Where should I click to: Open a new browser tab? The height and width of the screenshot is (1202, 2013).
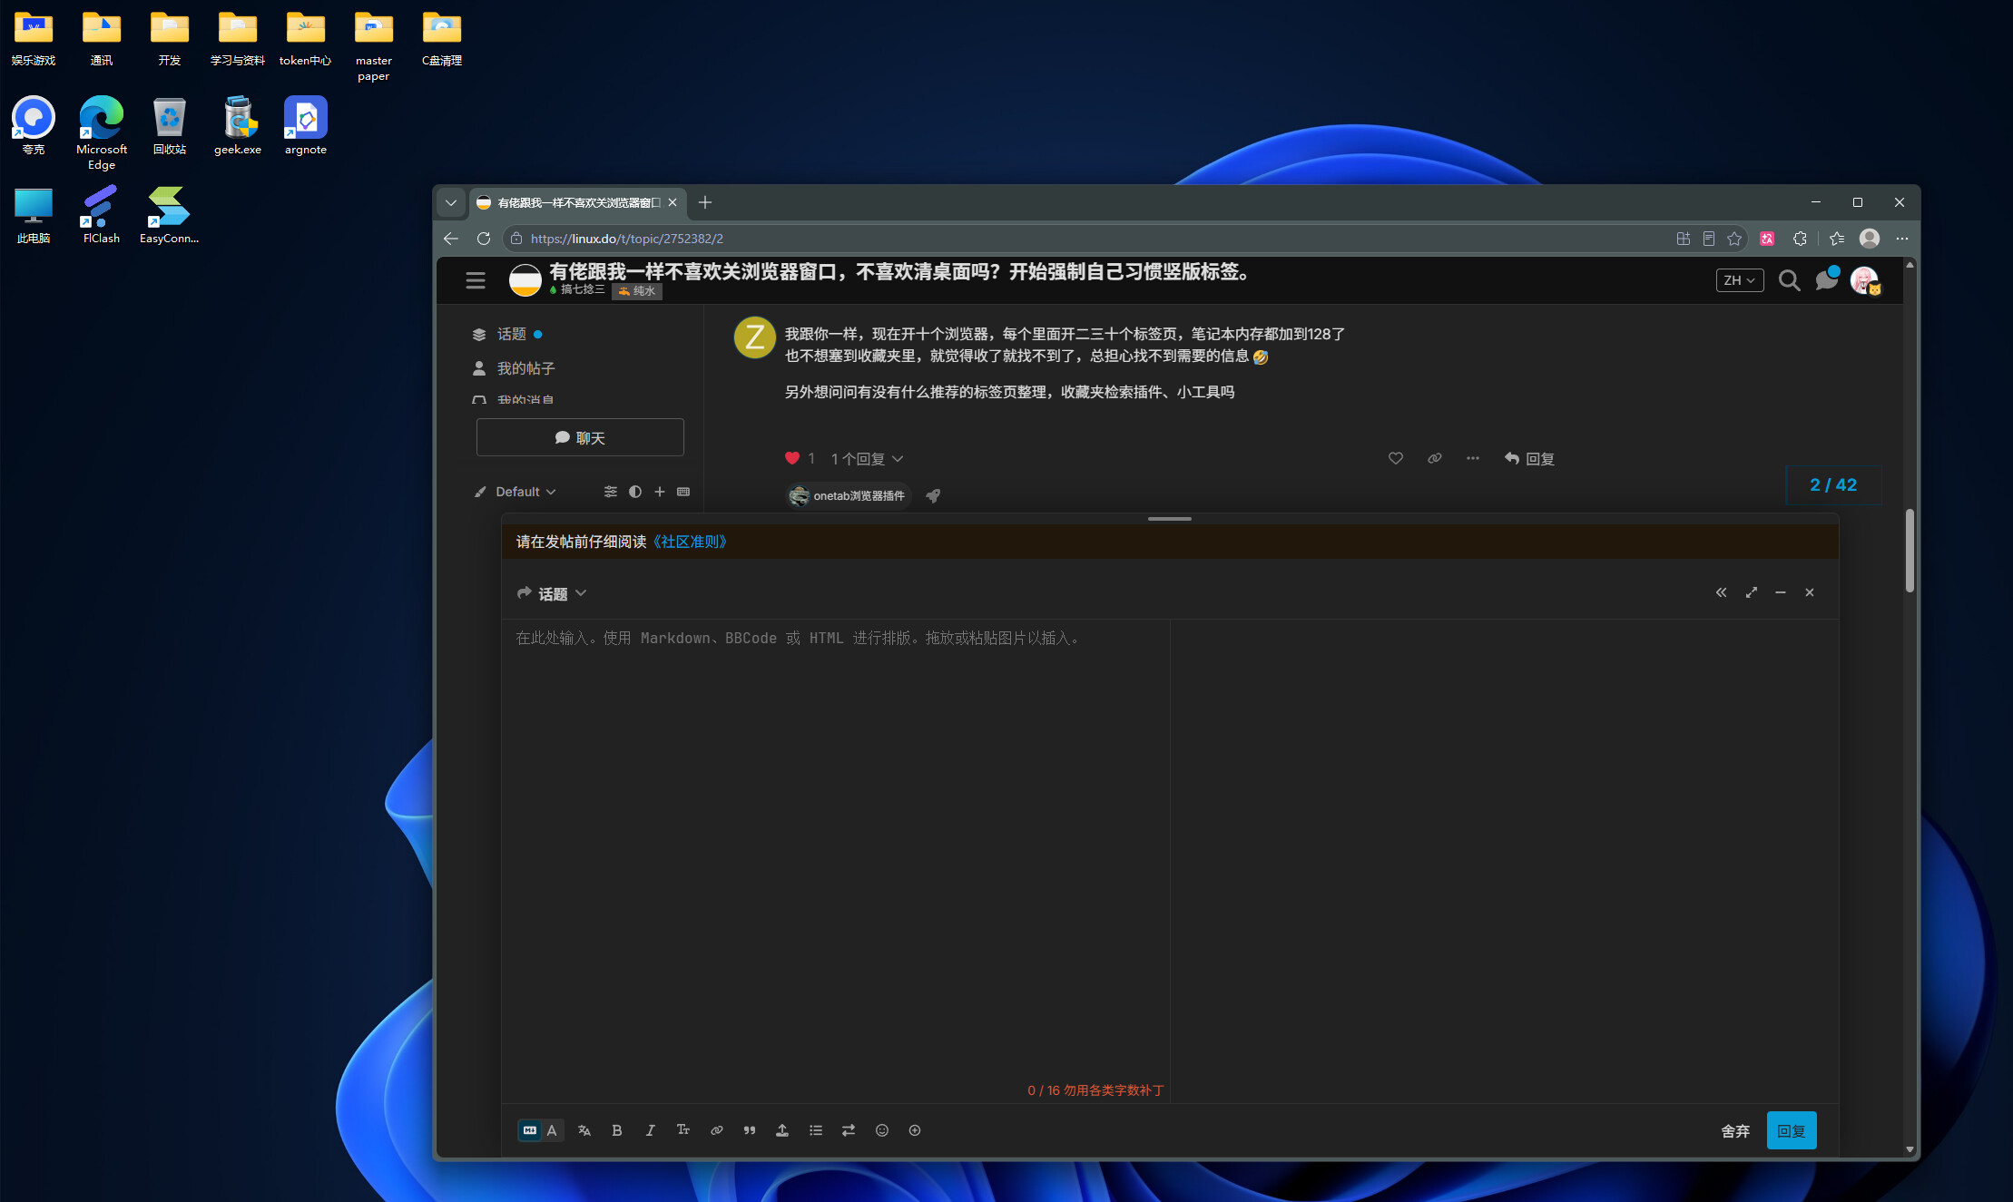705,202
